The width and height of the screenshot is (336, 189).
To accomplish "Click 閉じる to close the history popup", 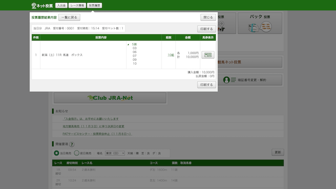I will pyautogui.click(x=208, y=17).
